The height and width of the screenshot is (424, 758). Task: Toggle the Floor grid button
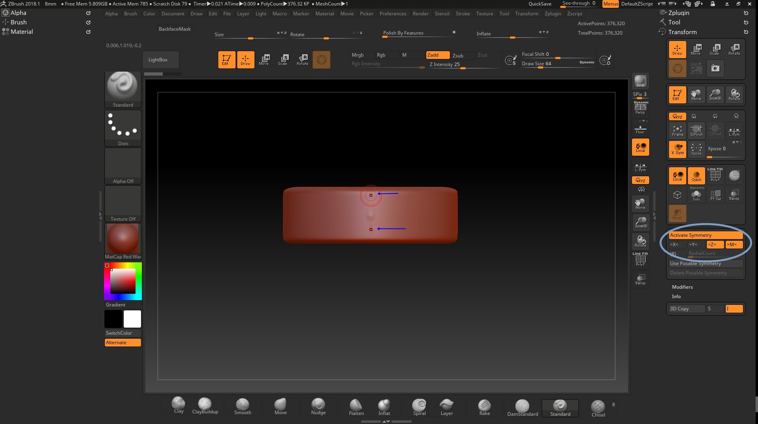(x=640, y=129)
